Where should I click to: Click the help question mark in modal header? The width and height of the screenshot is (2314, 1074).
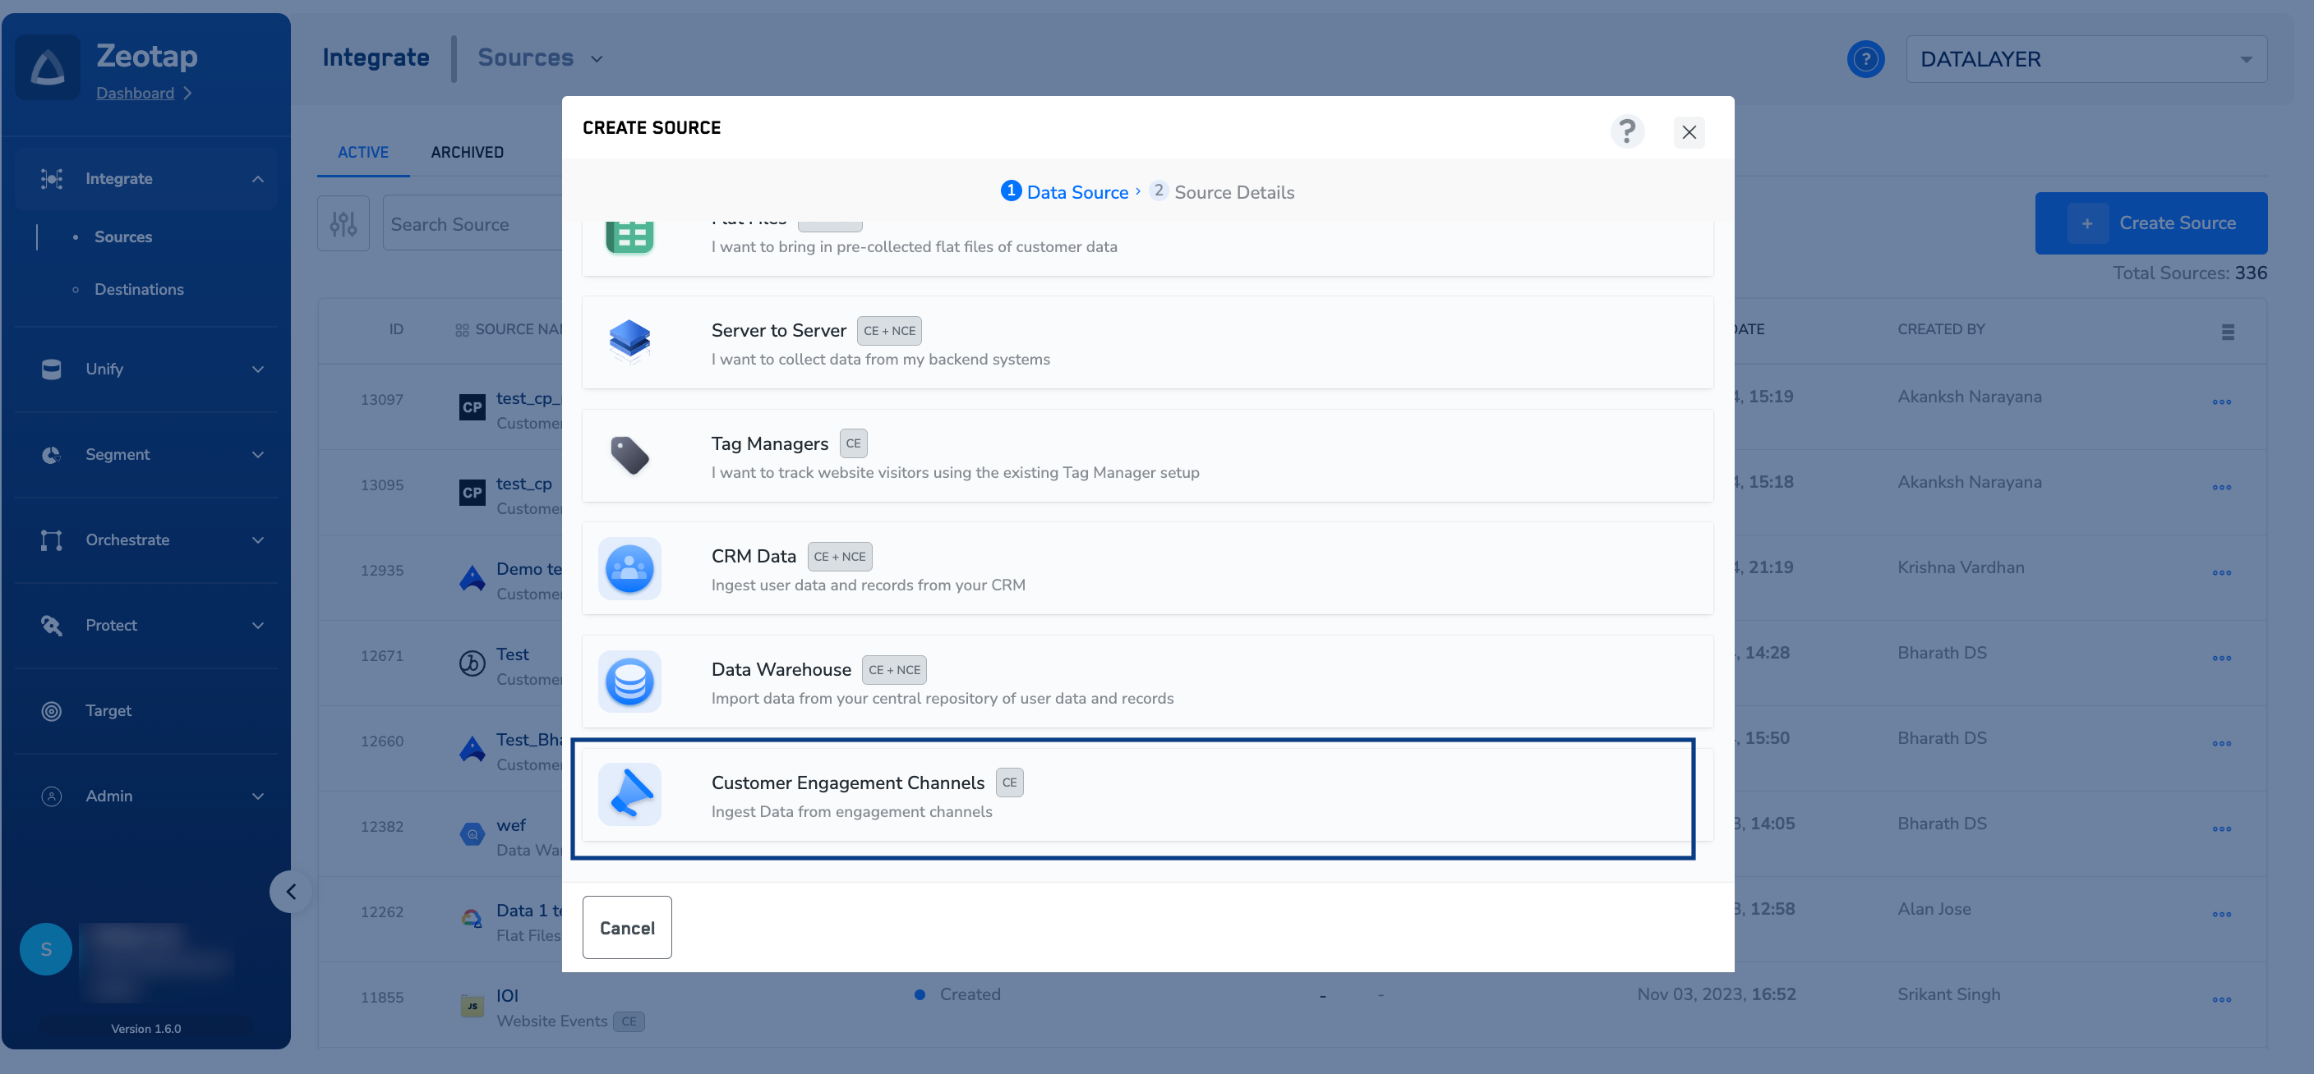click(1626, 131)
